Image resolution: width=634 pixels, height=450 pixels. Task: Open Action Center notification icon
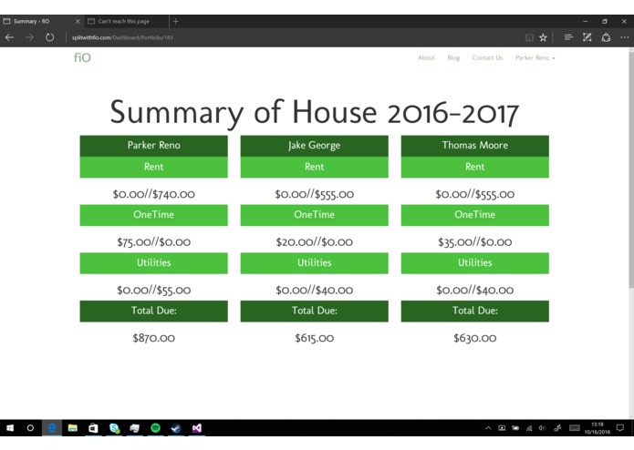pos(620,428)
